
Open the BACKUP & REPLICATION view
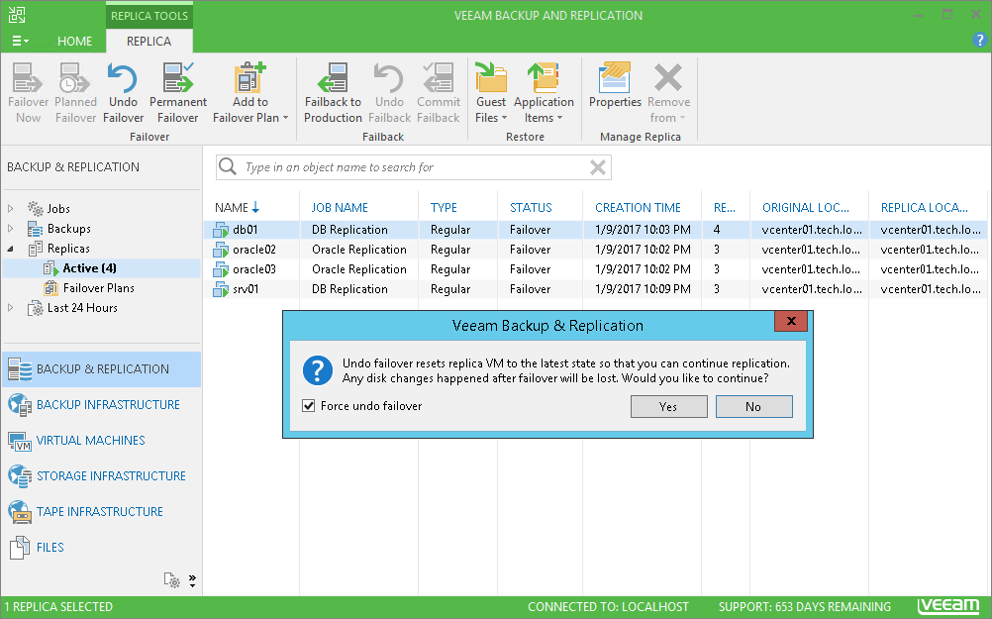pyautogui.click(x=102, y=369)
